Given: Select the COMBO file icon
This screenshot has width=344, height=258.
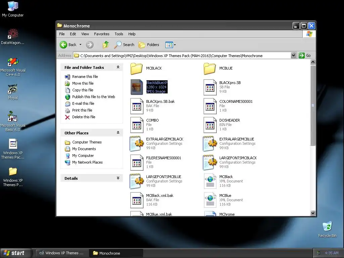Looking at the screenshot, I should (x=137, y=125).
